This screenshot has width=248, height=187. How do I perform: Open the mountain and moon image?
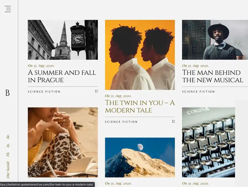[x=140, y=157]
